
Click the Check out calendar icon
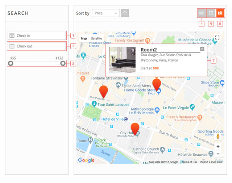click(x=12, y=46)
